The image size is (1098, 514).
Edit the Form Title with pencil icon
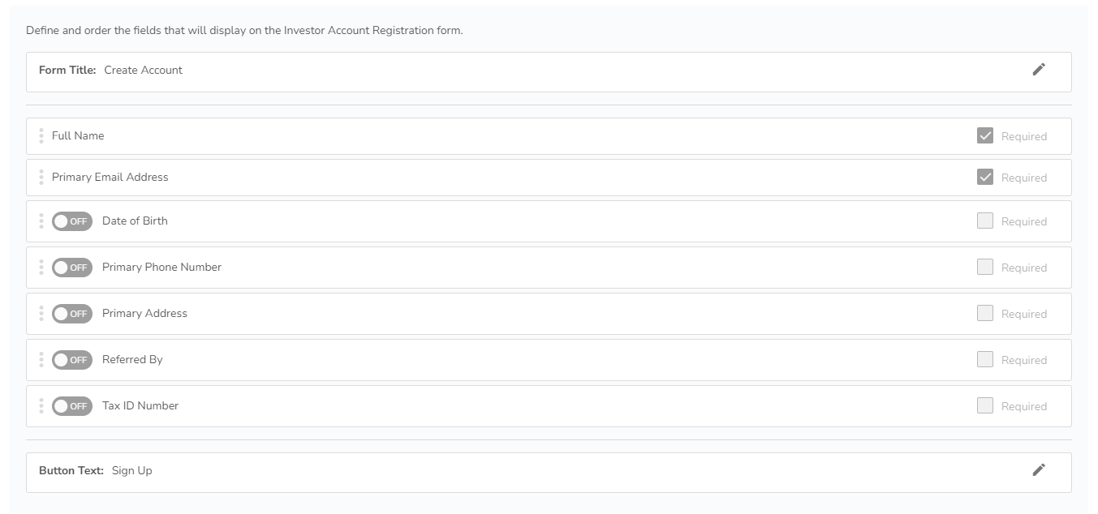click(x=1038, y=70)
